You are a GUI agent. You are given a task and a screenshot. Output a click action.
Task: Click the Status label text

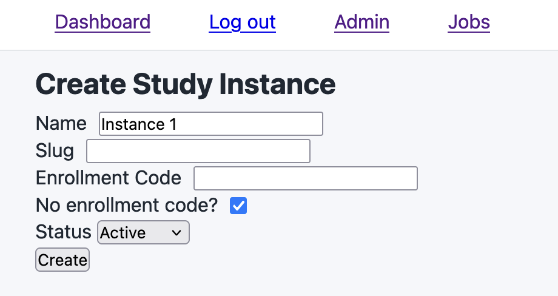point(63,232)
